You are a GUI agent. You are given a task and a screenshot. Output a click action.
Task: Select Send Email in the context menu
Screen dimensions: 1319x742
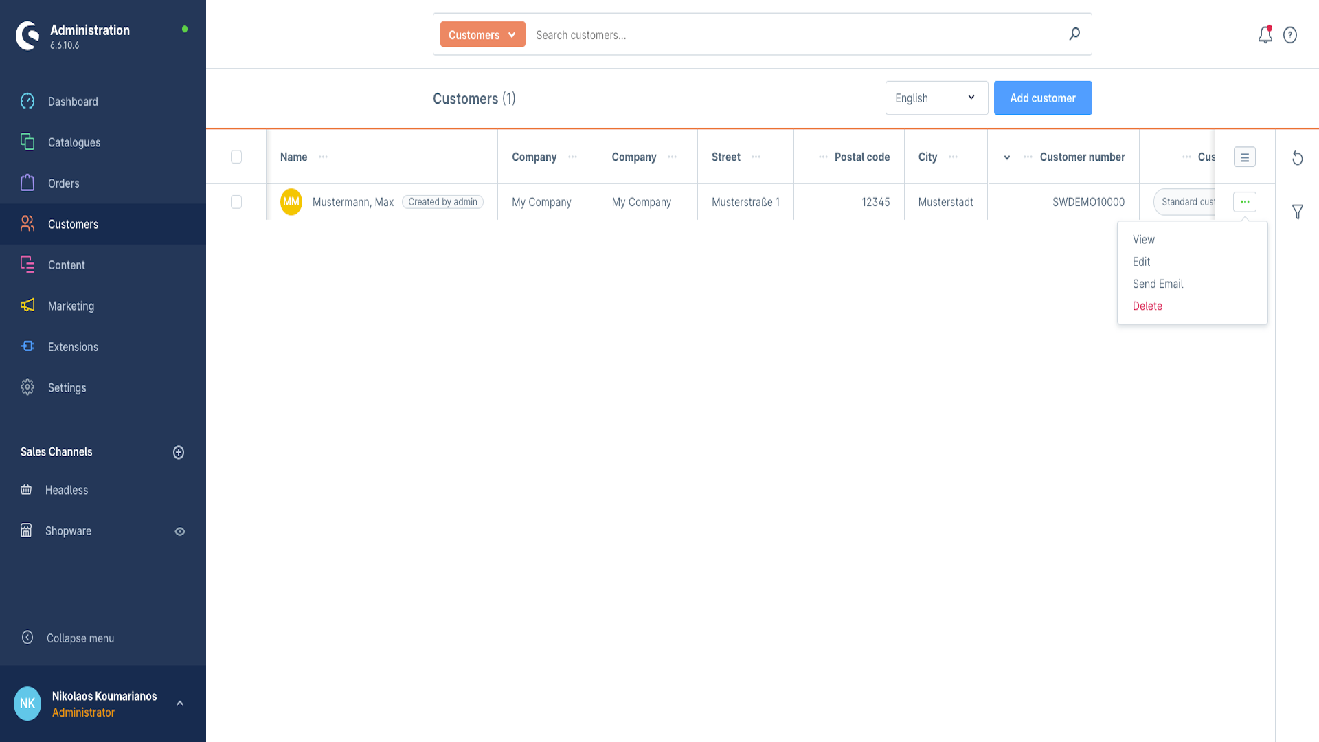(x=1158, y=284)
